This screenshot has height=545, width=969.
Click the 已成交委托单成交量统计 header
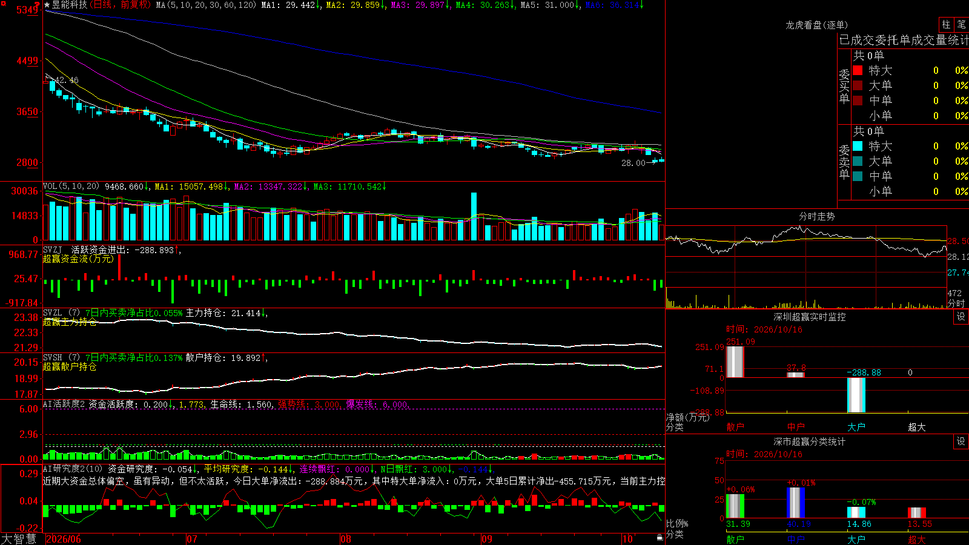point(904,40)
